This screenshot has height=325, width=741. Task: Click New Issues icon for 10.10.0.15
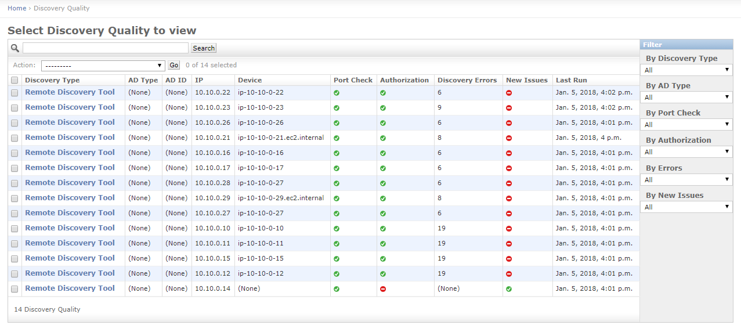point(509,259)
